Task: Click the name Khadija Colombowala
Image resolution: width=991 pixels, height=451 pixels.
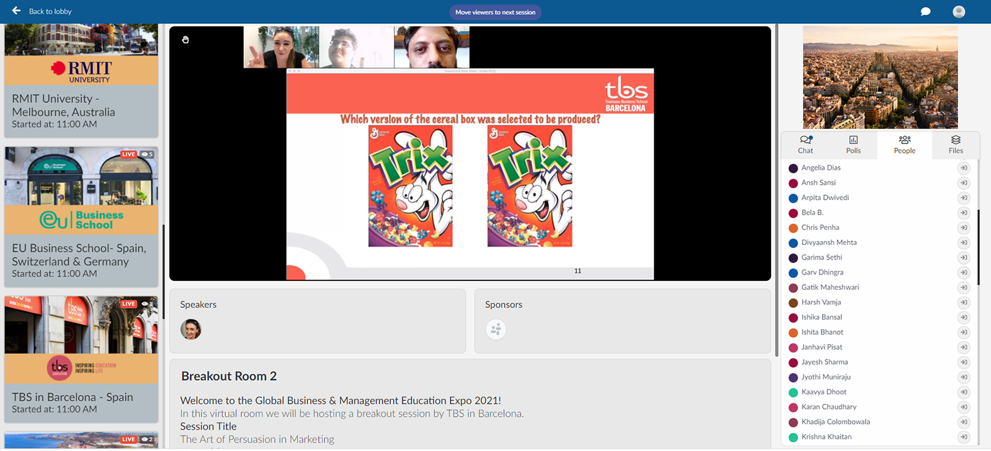Action: click(836, 422)
